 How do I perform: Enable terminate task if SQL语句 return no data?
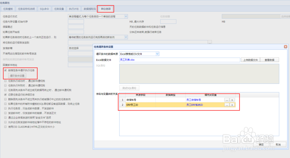click(x=6, y=104)
